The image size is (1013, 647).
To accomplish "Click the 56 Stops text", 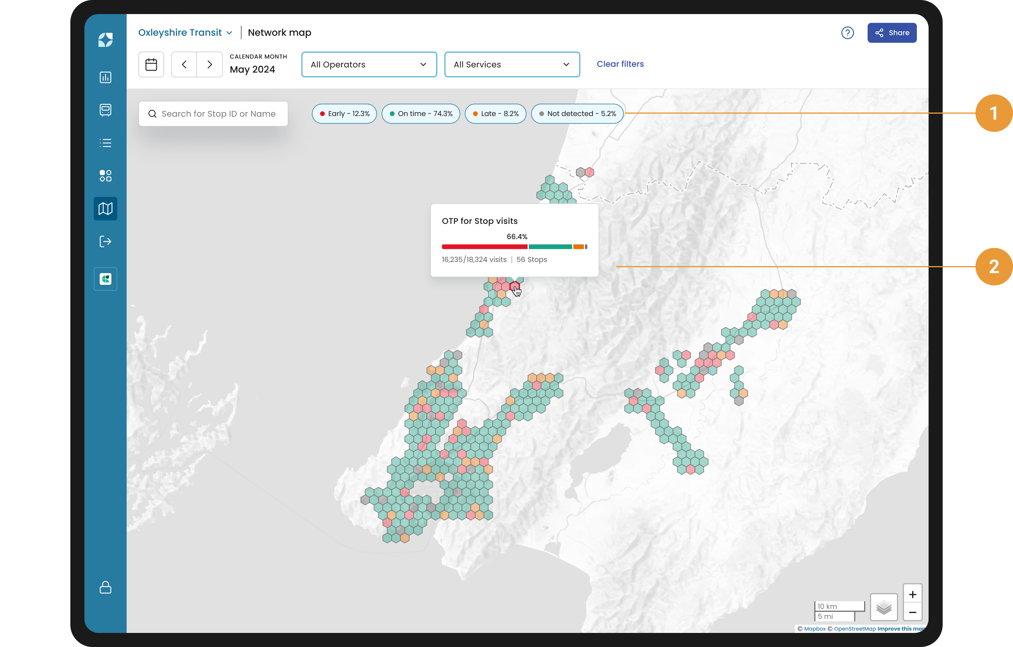I will click(532, 259).
